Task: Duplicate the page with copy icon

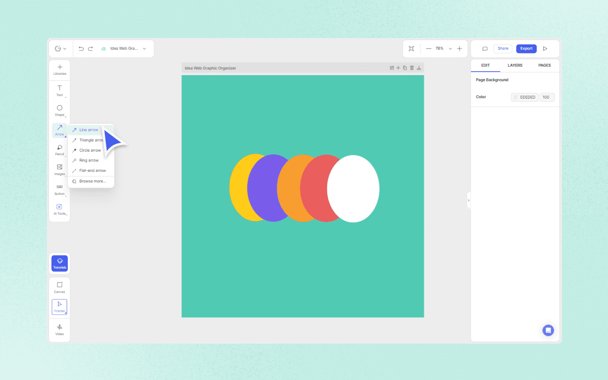Action: coord(405,68)
